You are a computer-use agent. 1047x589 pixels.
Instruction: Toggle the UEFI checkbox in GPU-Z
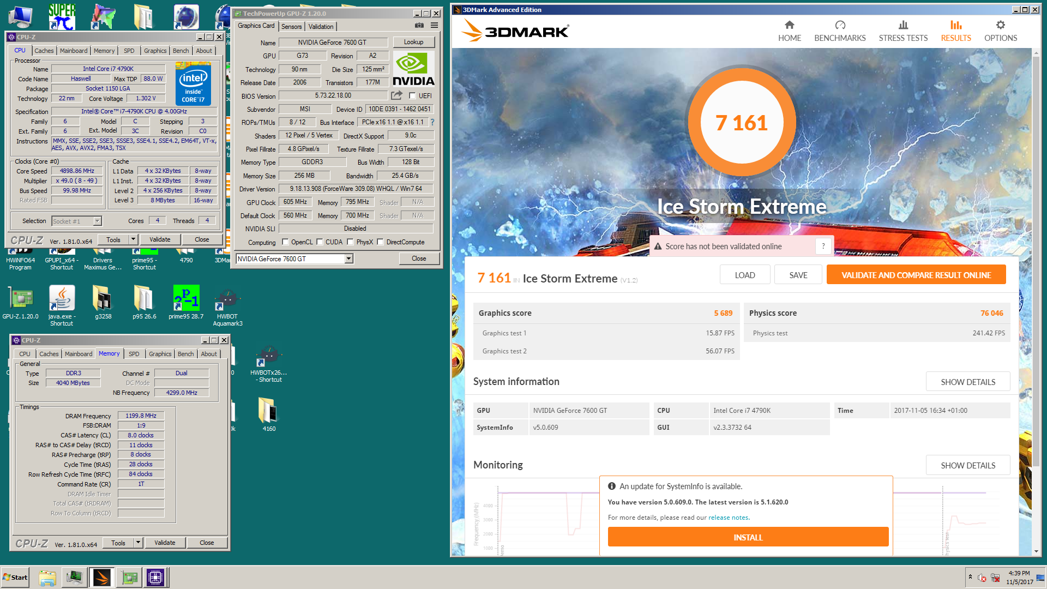pos(413,95)
